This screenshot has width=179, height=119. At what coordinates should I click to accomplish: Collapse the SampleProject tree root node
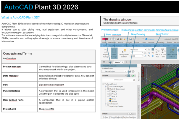click(103, 84)
